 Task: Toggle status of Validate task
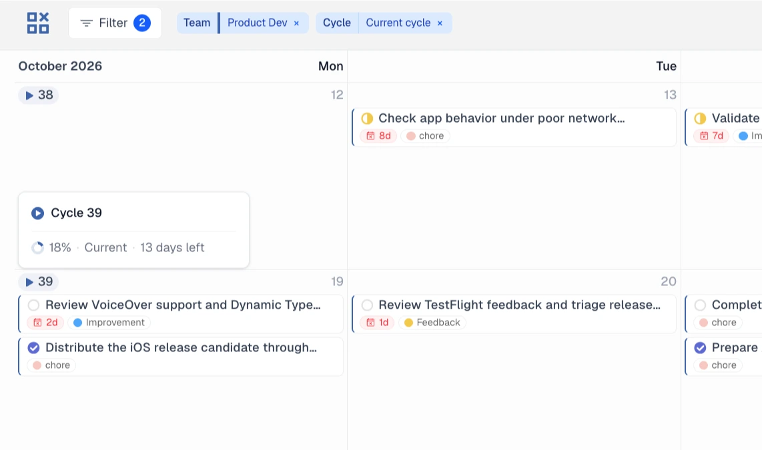point(701,119)
